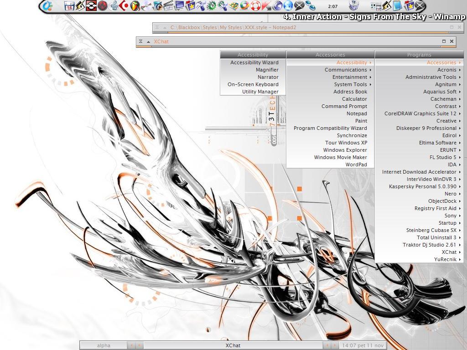Expand the Entertainment submenu
This screenshot has height=350, width=467.
click(x=330, y=77)
